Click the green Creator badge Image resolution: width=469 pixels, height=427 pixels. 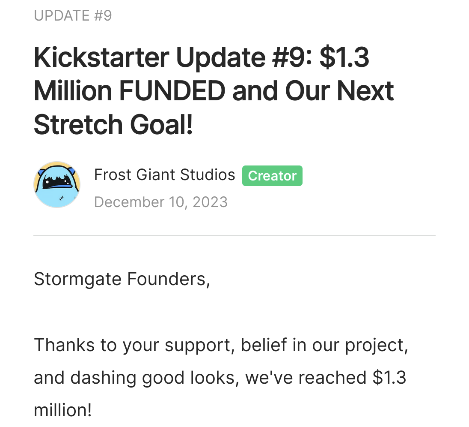272,176
